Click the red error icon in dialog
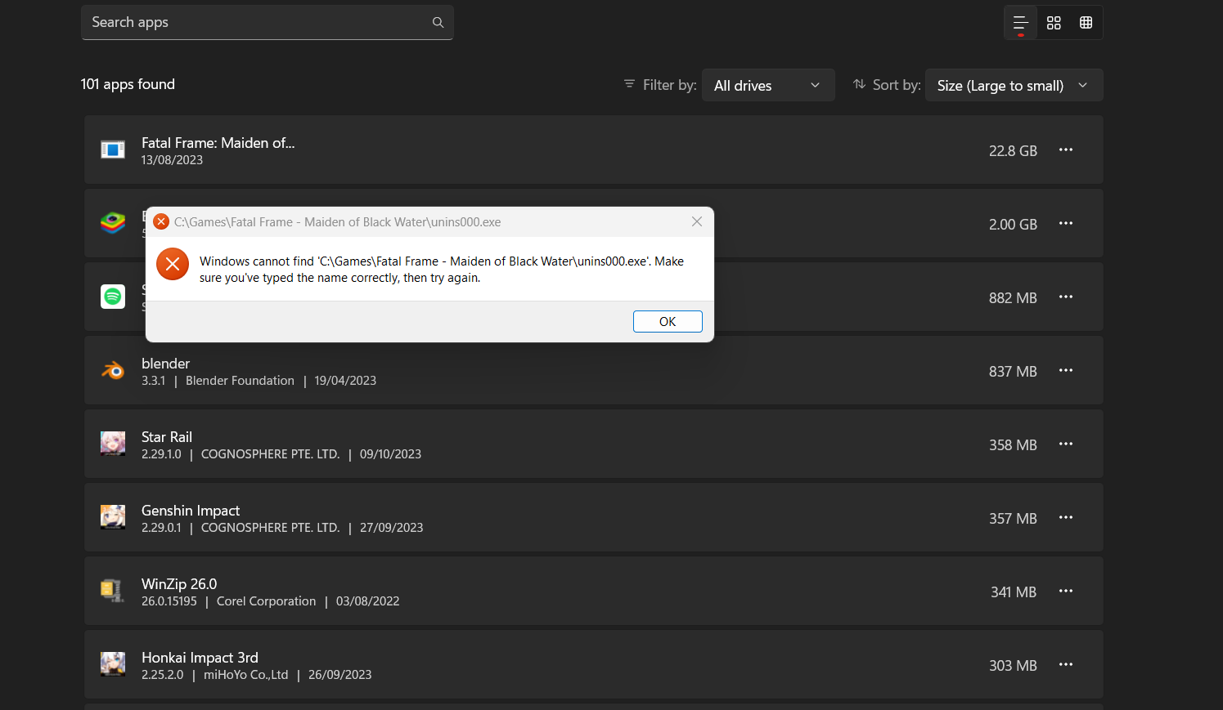Viewport: 1223px width, 710px height. click(173, 264)
